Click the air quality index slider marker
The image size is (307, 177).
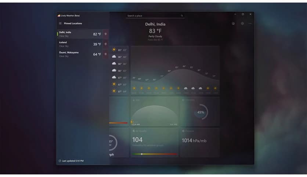(141, 154)
